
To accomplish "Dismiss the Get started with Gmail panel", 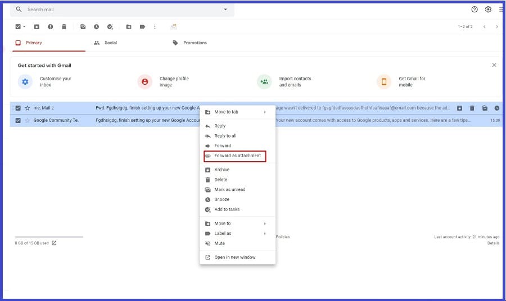I will click(494, 65).
